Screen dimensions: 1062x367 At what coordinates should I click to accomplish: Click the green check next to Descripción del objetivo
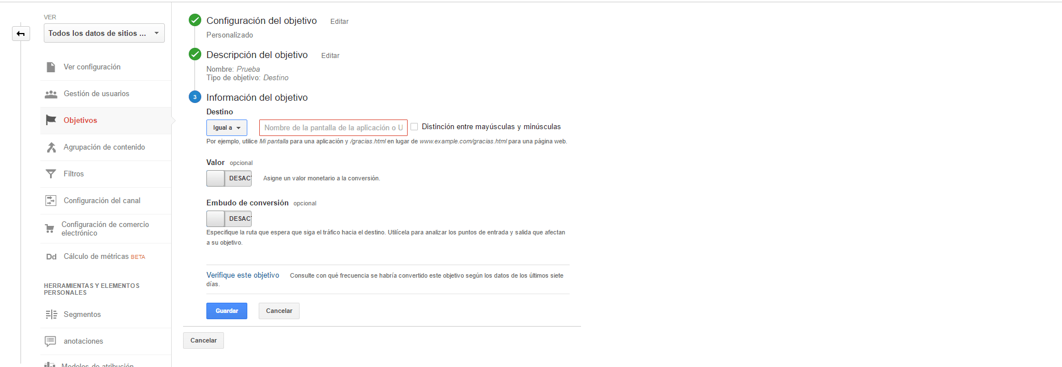pos(195,55)
